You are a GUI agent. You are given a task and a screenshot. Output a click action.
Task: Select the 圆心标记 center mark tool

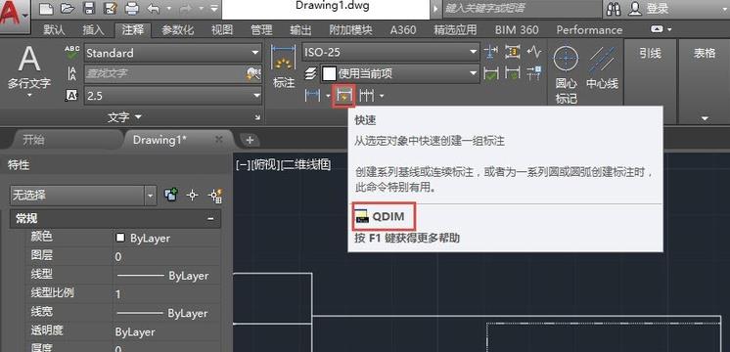(x=567, y=74)
